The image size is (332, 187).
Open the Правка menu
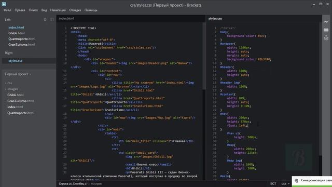(x=20, y=10)
